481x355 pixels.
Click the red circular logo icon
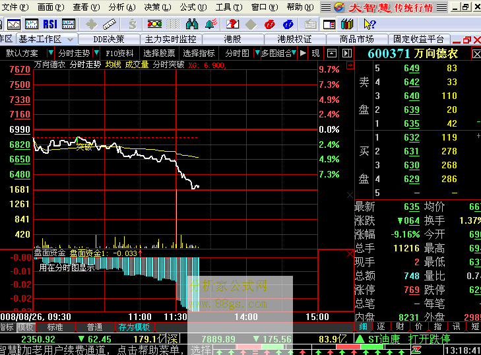(269, 24)
